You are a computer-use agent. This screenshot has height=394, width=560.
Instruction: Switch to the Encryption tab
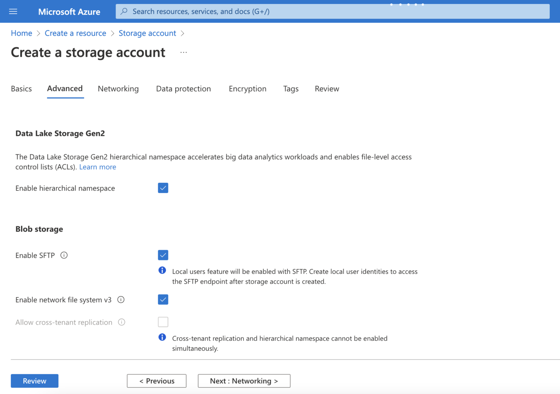click(x=248, y=89)
